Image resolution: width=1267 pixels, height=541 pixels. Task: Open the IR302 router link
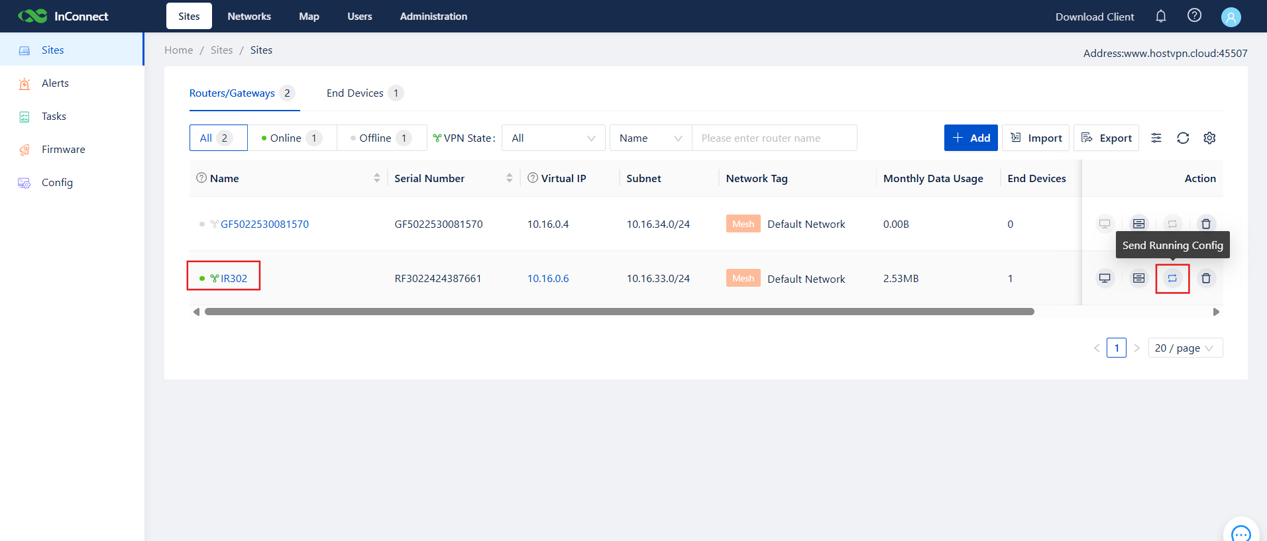[234, 278]
